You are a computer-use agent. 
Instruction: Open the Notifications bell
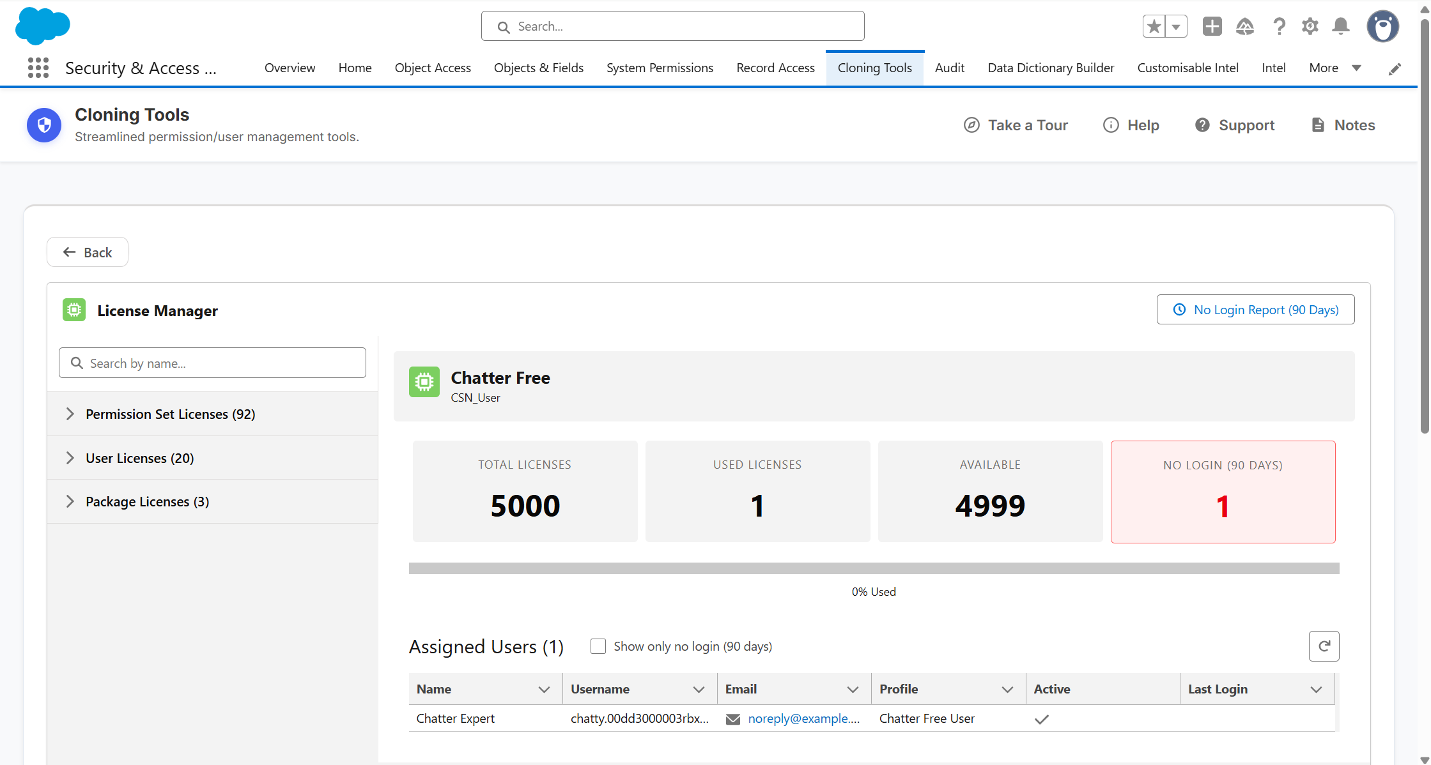1341,26
